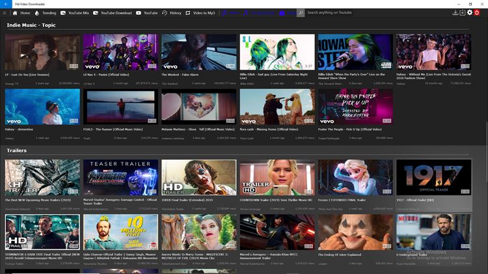488x274 pixels.
Task: Open the LP - Lost On You thumbnail
Action: pos(42,52)
